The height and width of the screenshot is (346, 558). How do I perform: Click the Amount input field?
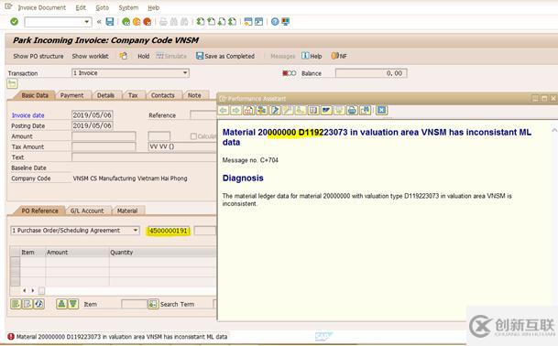point(104,136)
